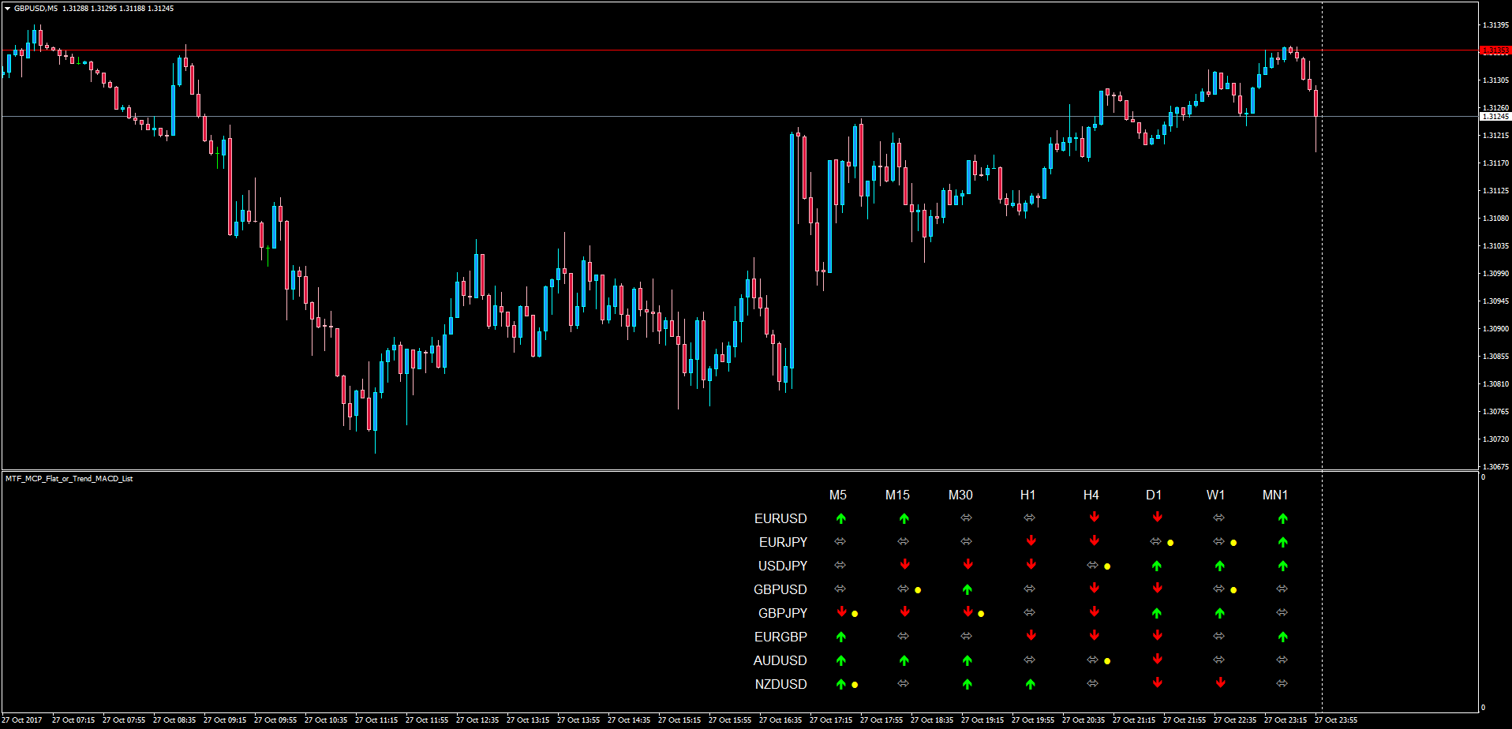Click the 27 Oct 16:35 time label

(780, 720)
